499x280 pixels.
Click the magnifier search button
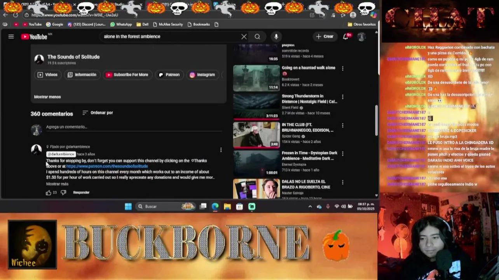coord(257,37)
